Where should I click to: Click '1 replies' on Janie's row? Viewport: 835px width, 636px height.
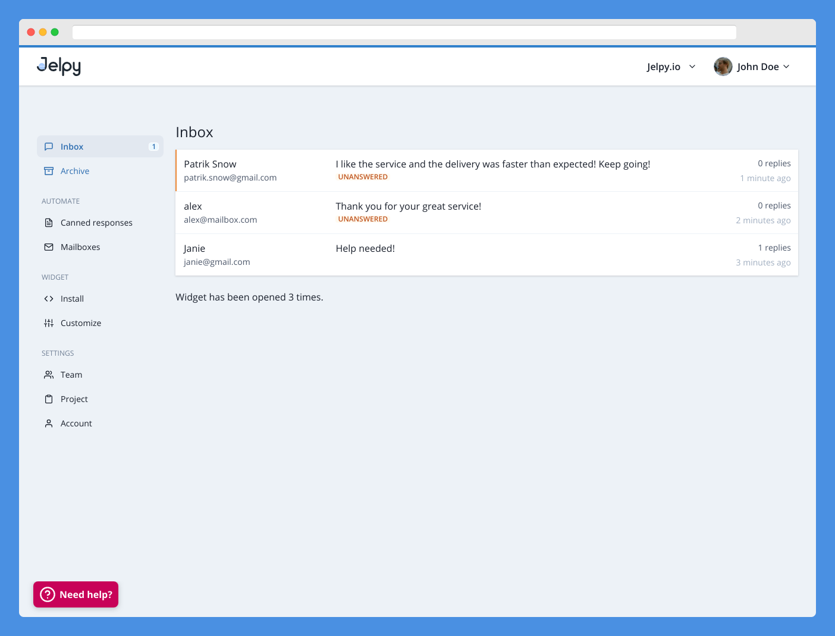coord(774,248)
